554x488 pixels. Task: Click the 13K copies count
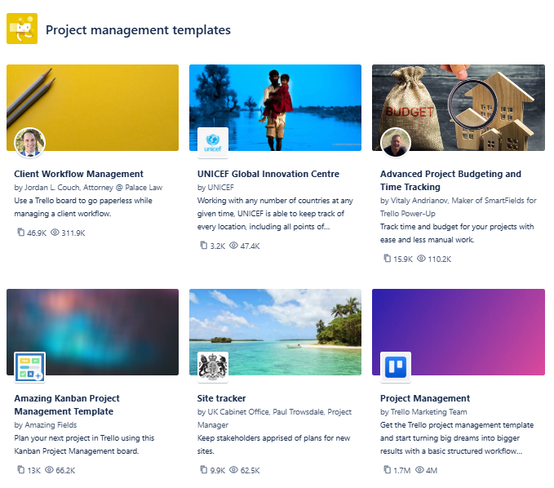click(34, 470)
